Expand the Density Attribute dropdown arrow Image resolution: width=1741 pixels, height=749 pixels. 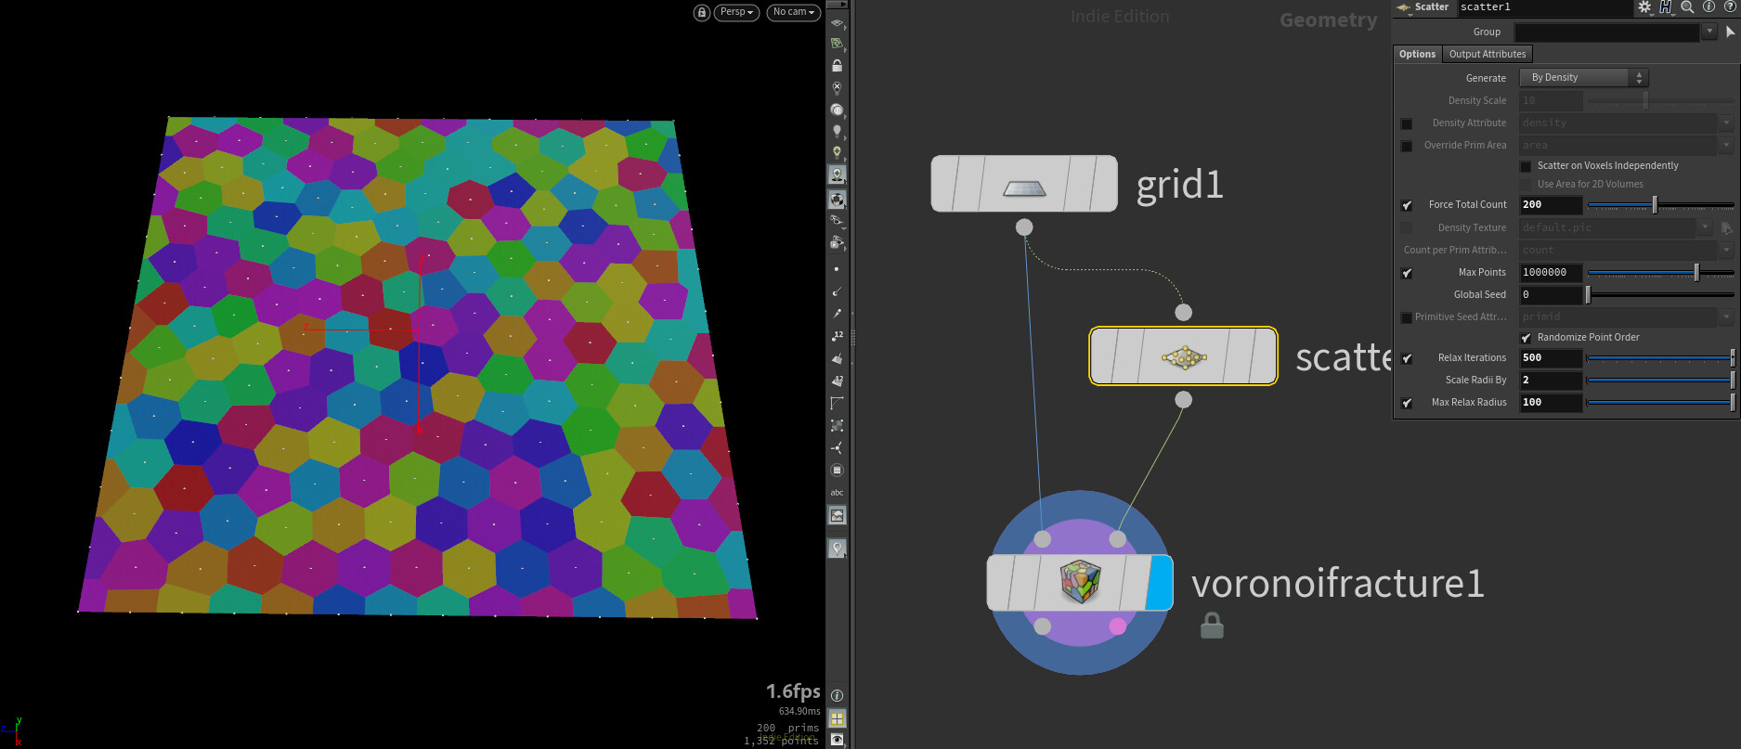(x=1726, y=123)
